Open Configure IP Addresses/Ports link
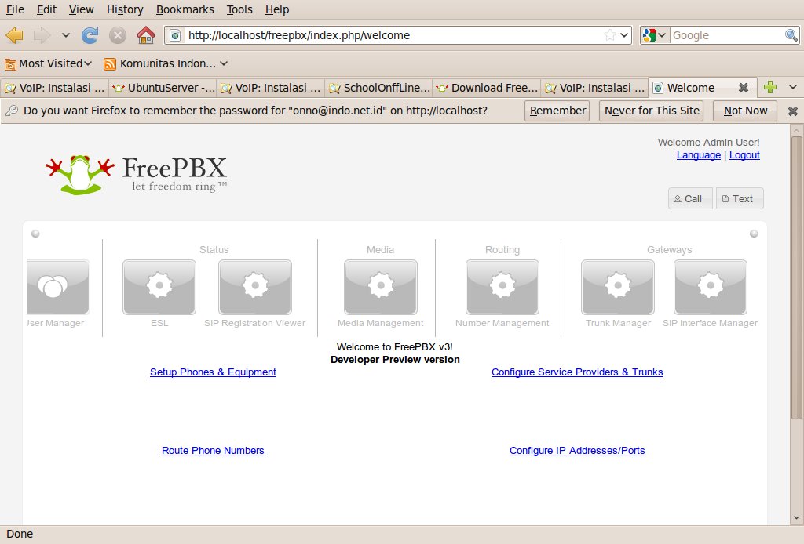 [577, 451]
